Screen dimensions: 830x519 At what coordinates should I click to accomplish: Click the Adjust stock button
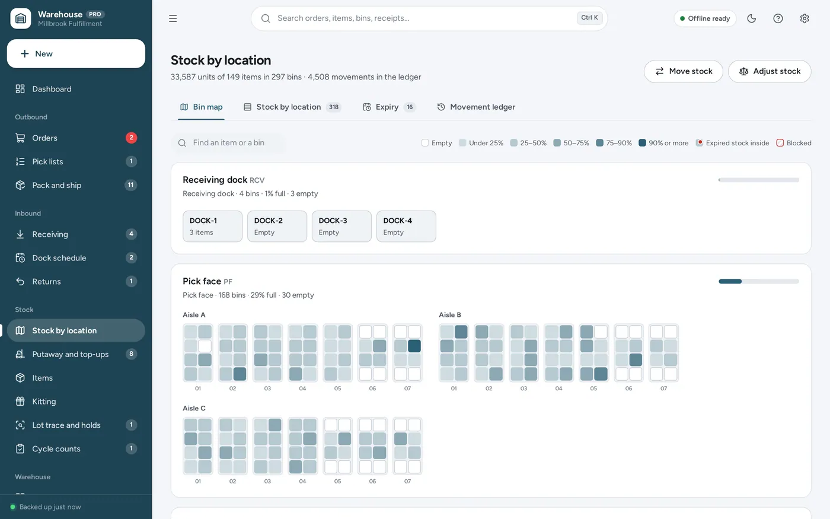pyautogui.click(x=770, y=71)
